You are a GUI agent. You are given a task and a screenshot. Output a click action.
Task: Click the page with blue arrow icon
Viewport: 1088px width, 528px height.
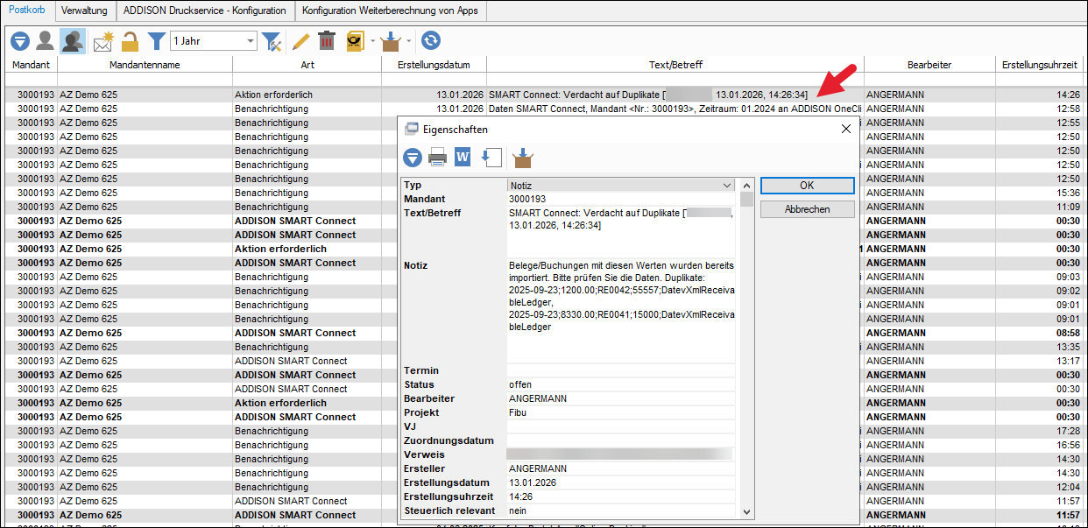[x=491, y=158]
